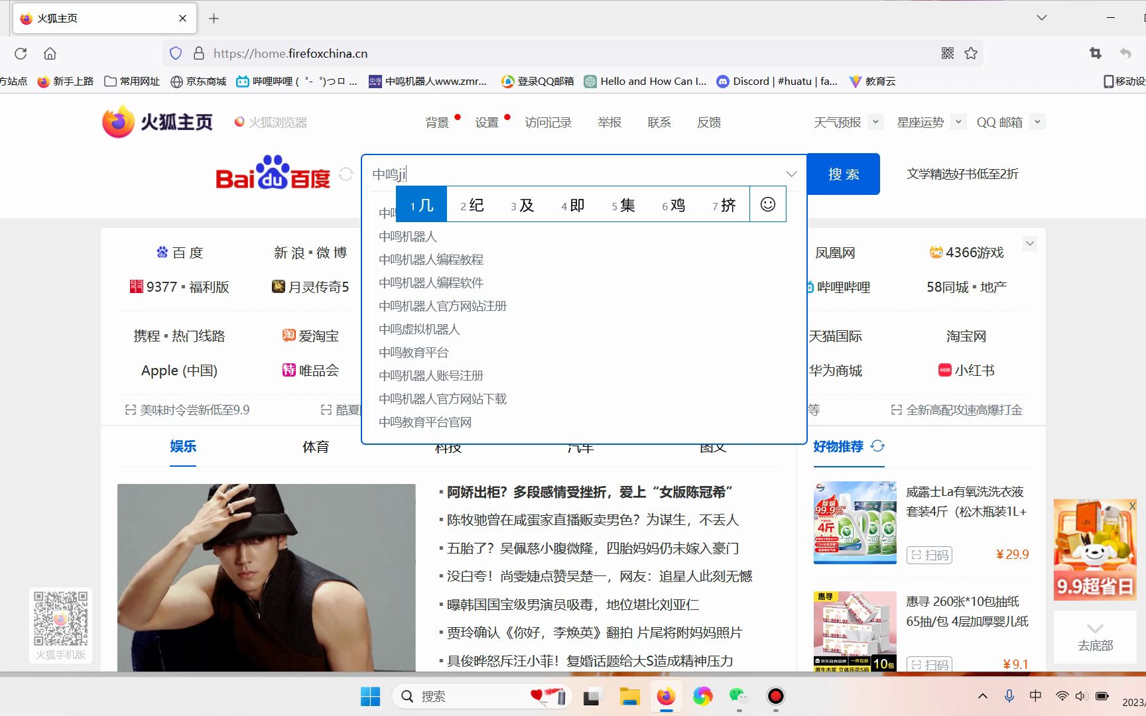
Task: Open the search engine dropdown in the Baidu search box
Action: click(x=791, y=174)
